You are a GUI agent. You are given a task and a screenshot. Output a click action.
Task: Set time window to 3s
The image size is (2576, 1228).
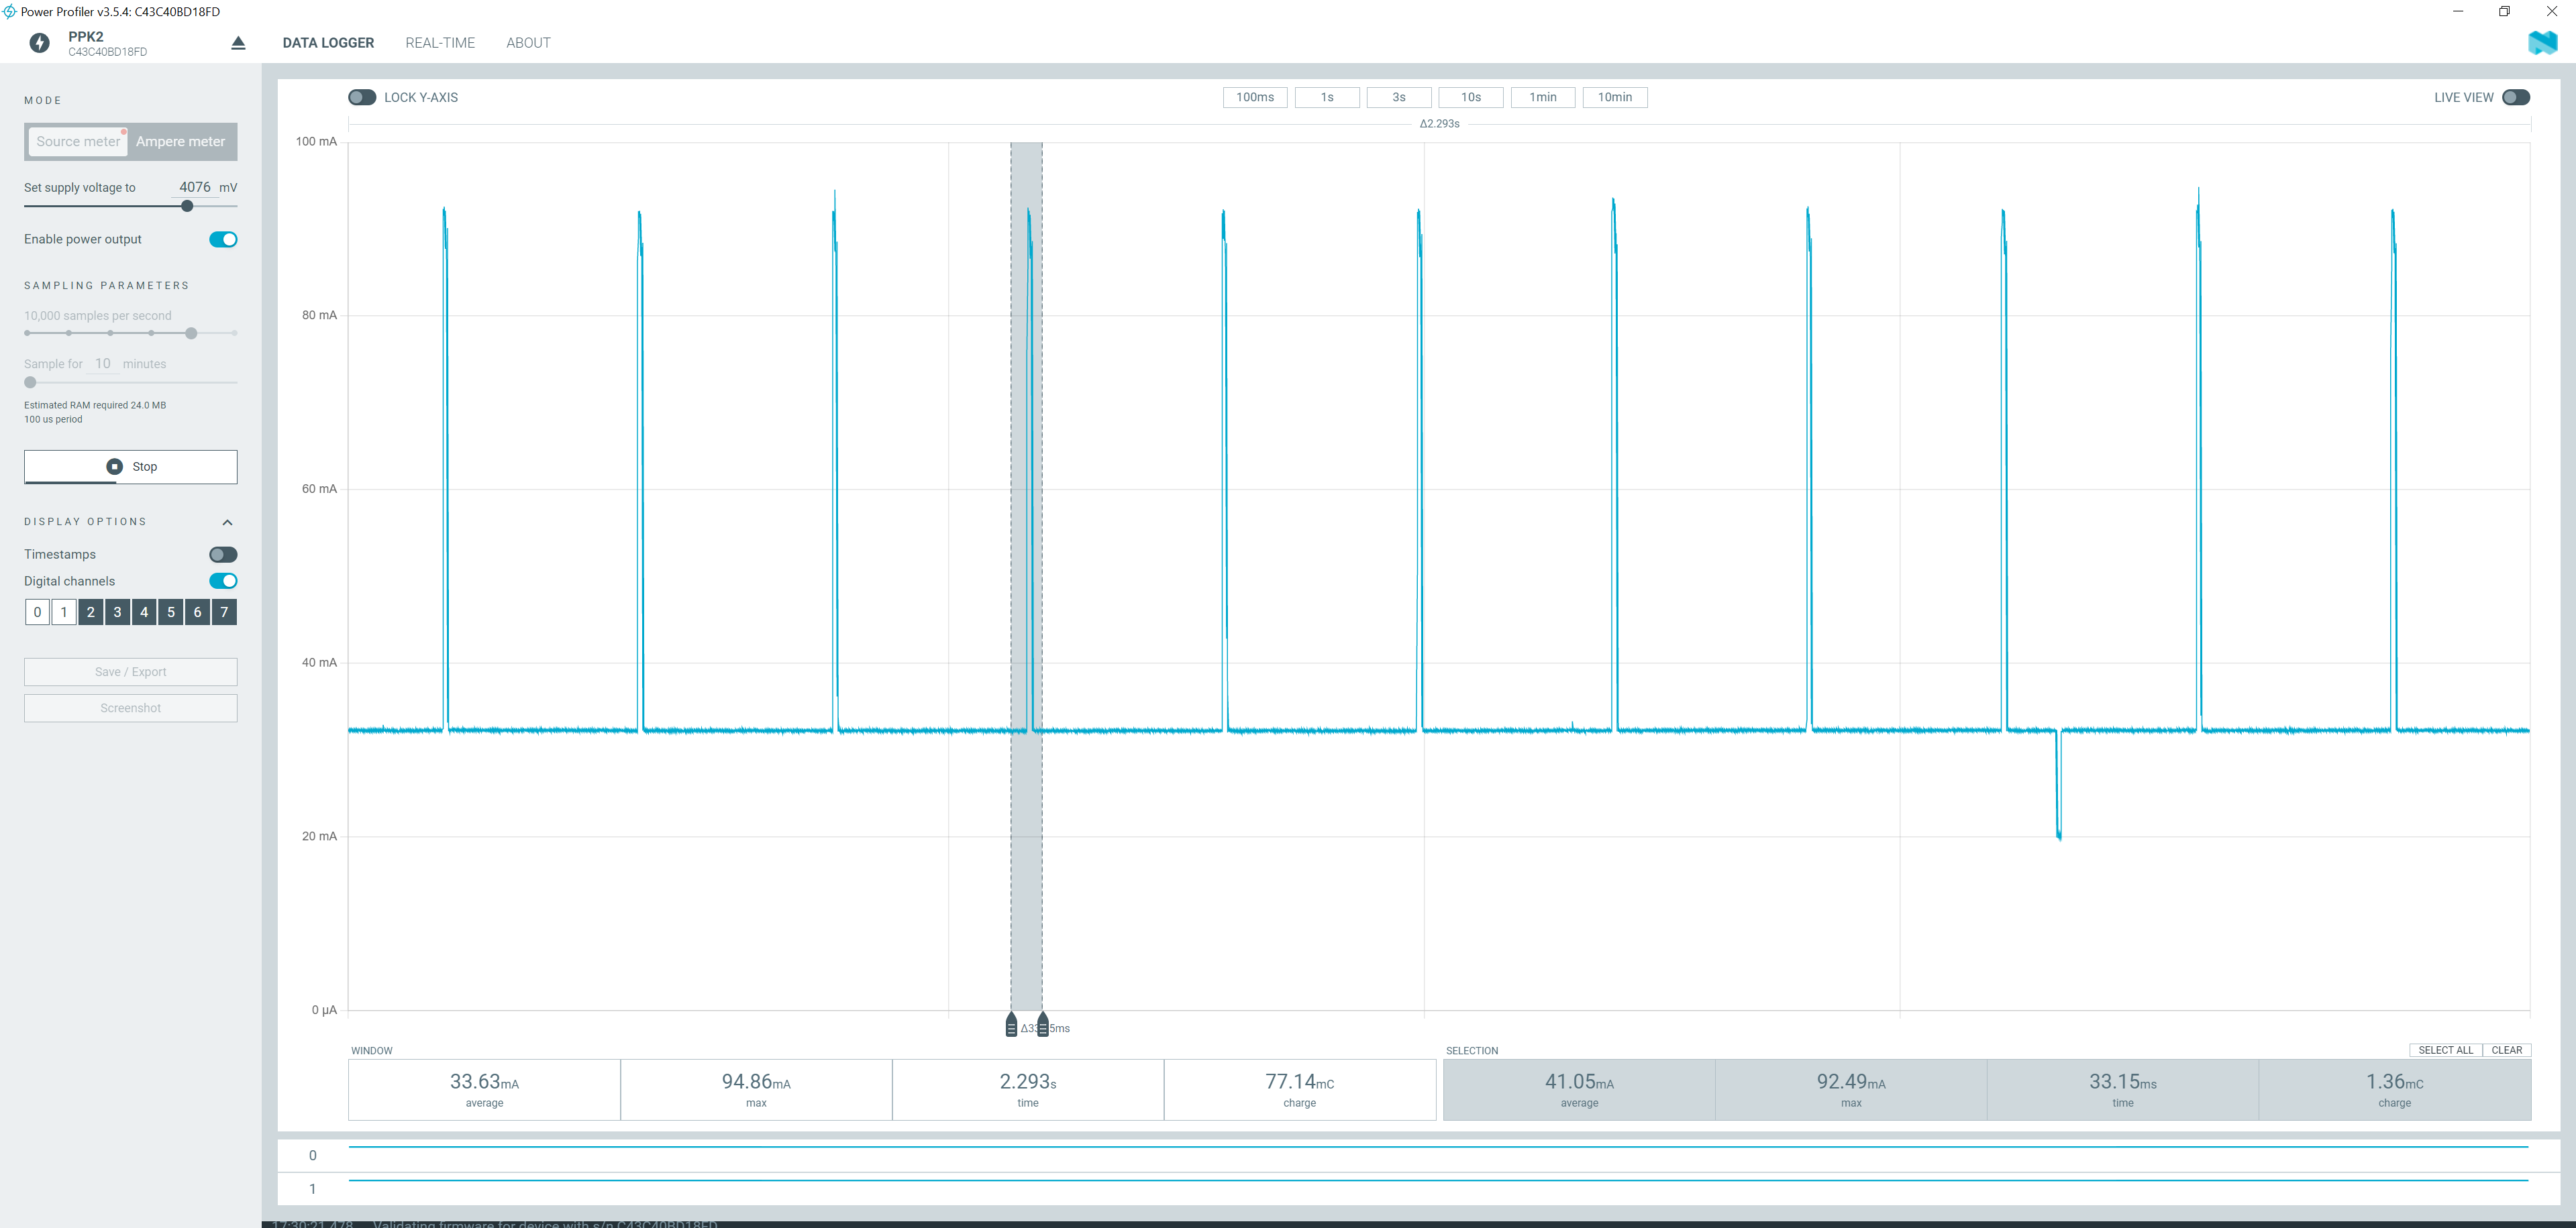coord(1399,97)
